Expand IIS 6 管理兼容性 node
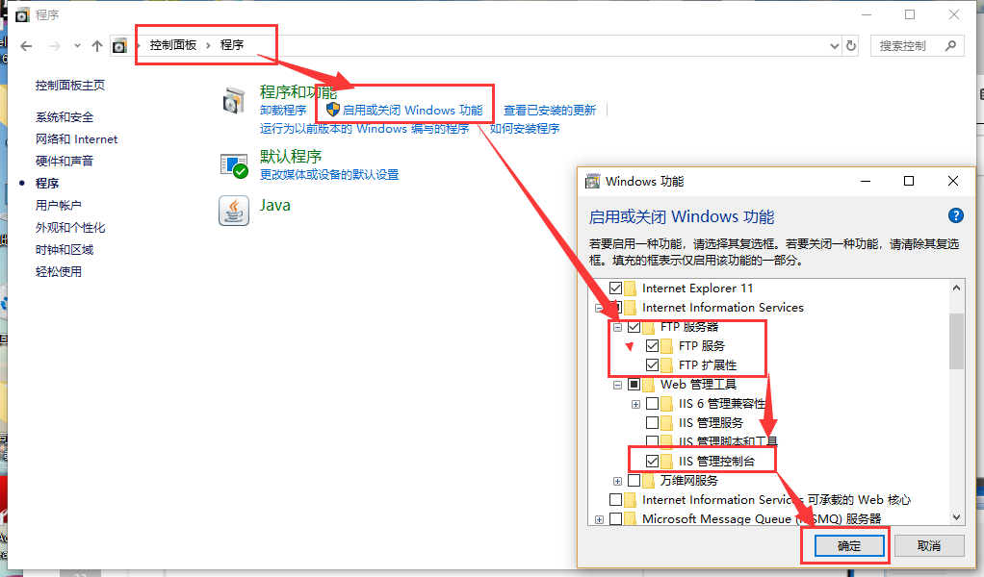 pos(635,404)
